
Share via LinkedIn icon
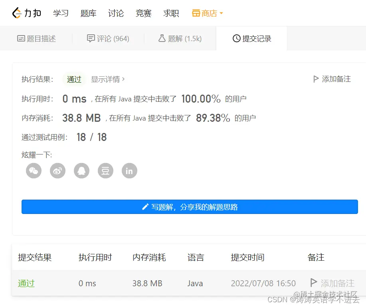click(x=129, y=170)
